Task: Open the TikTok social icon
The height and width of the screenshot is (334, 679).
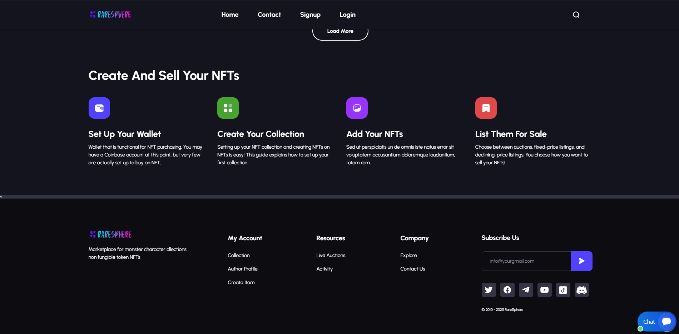Action: click(563, 290)
